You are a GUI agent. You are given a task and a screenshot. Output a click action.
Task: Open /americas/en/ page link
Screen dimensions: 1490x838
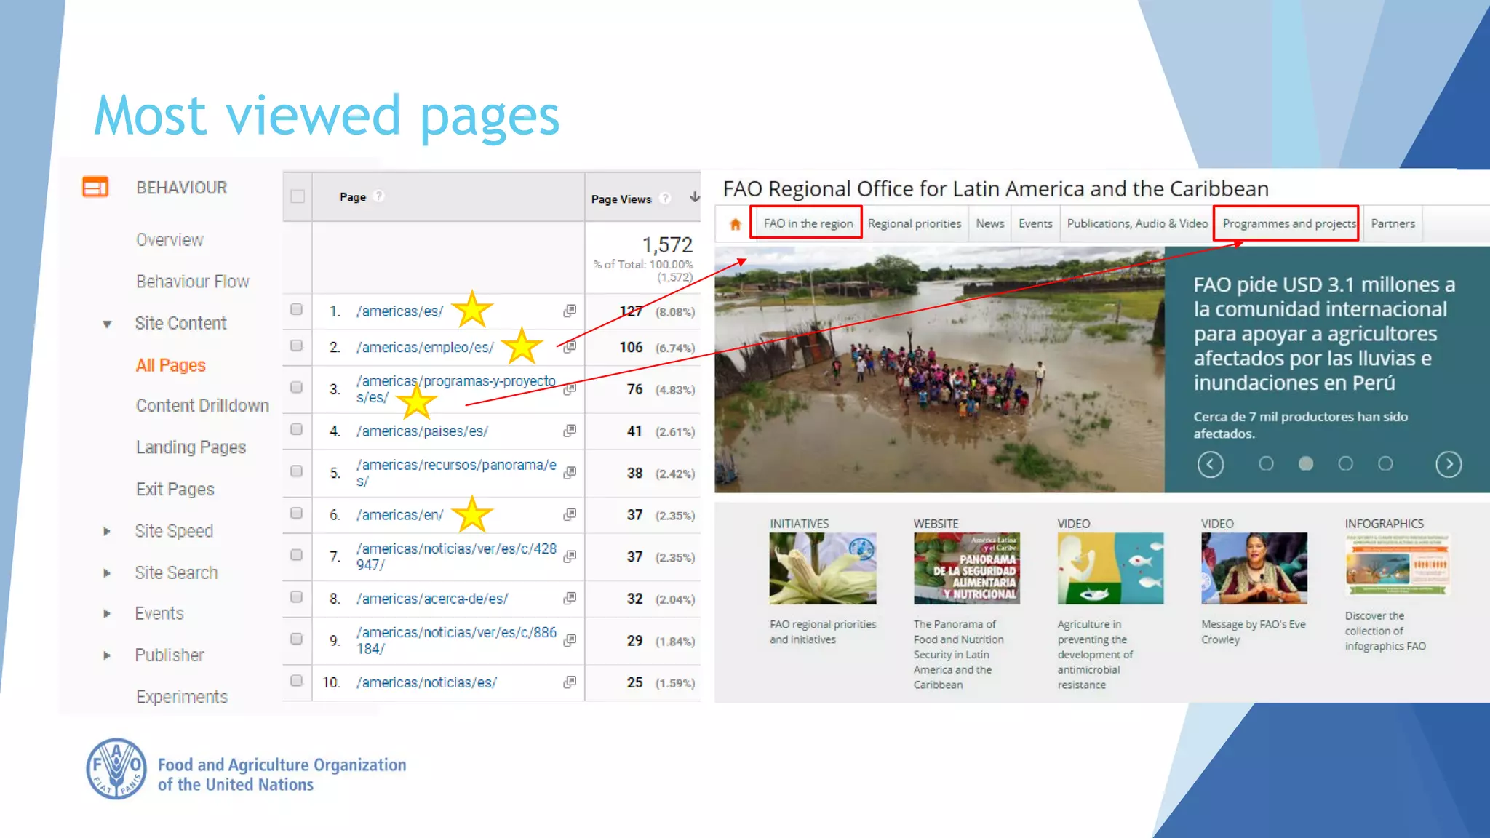(399, 515)
